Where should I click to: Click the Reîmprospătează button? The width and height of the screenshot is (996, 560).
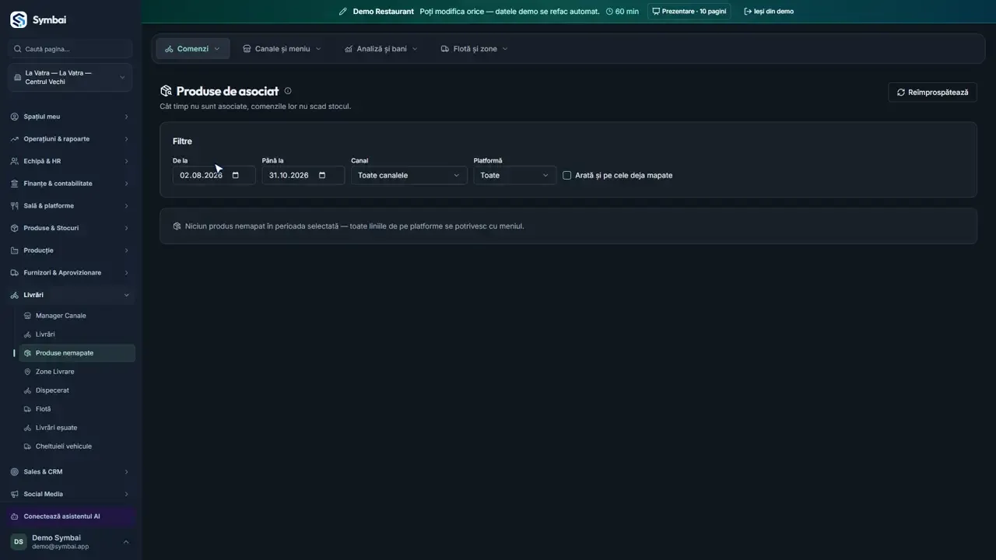[x=932, y=92]
